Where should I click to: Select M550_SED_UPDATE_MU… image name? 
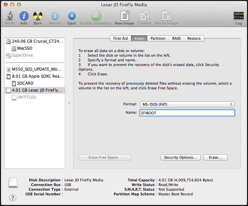click(x=37, y=69)
